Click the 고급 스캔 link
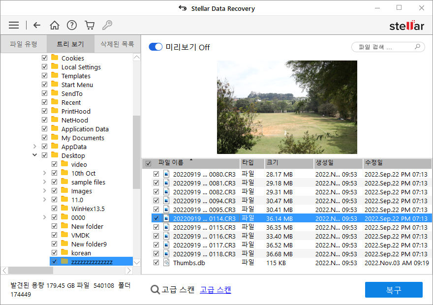This screenshot has width=433, height=305. (216, 290)
